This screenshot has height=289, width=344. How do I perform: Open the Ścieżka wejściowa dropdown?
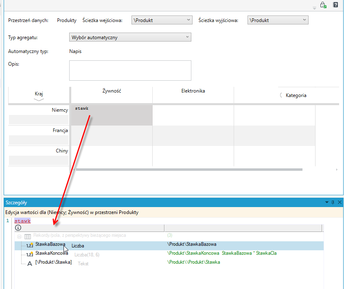[x=162, y=20]
